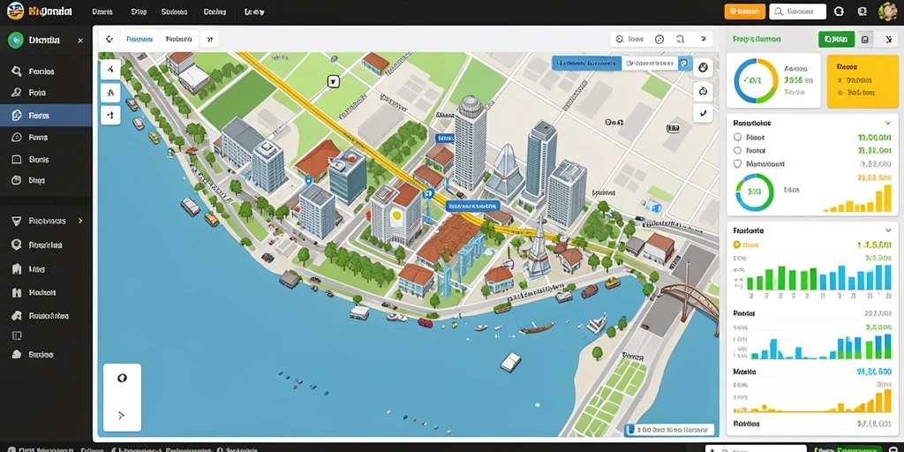Select the magnifier icon item in left sidebar
The image size is (904, 452).
pos(34,72)
